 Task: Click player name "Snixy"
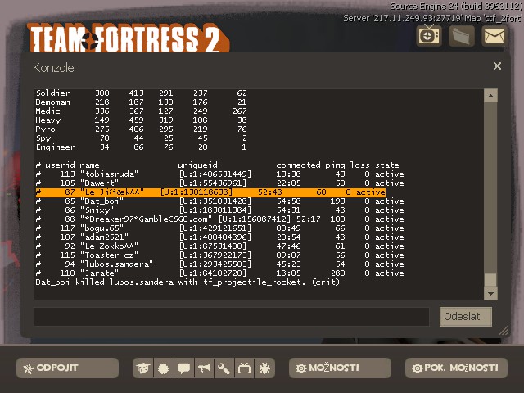point(97,210)
